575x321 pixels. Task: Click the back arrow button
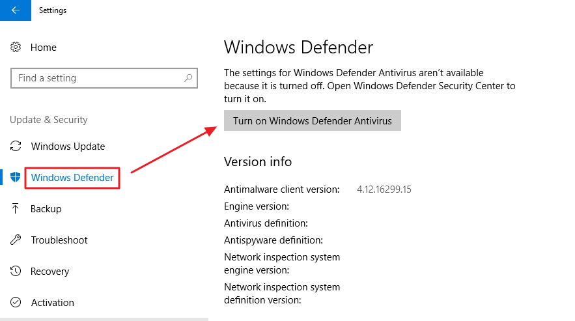(x=16, y=10)
